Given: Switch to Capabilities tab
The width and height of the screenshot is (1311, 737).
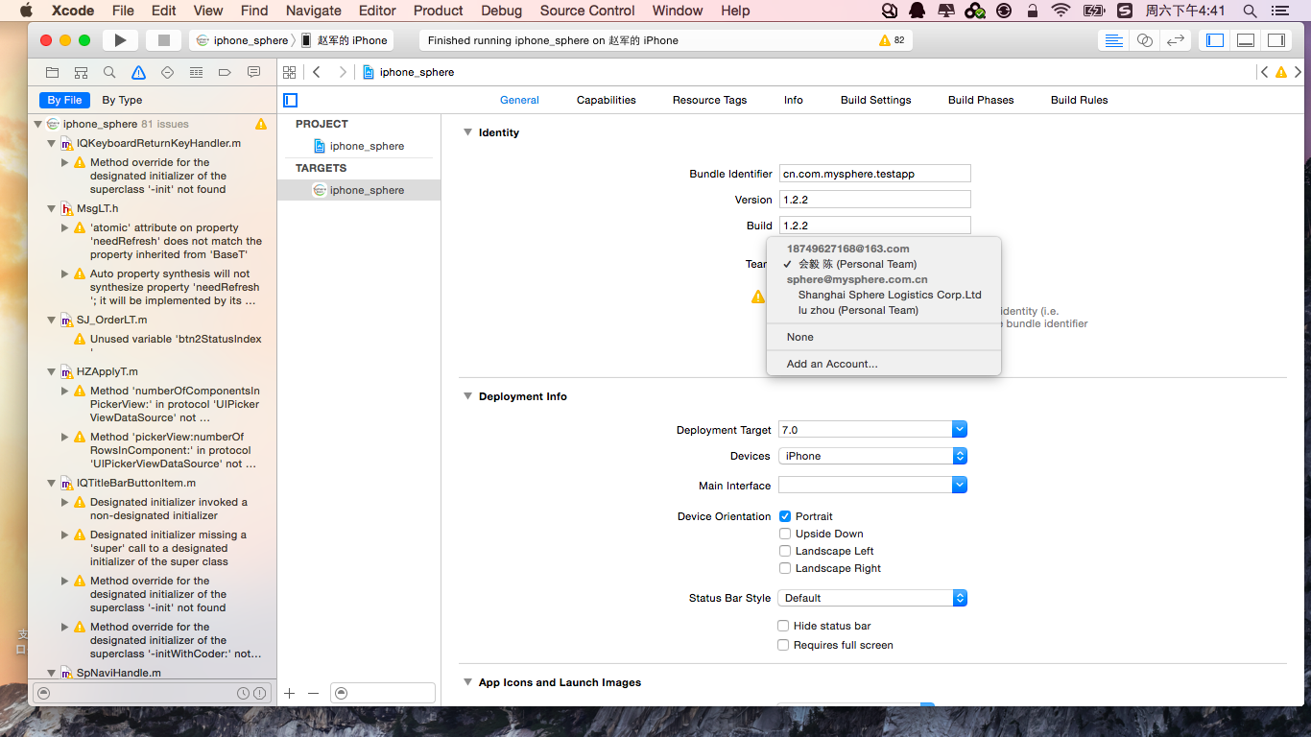Looking at the screenshot, I should click(x=606, y=100).
